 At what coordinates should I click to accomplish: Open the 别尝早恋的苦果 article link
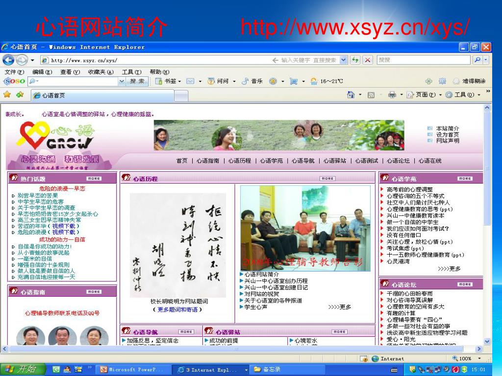pos(38,195)
